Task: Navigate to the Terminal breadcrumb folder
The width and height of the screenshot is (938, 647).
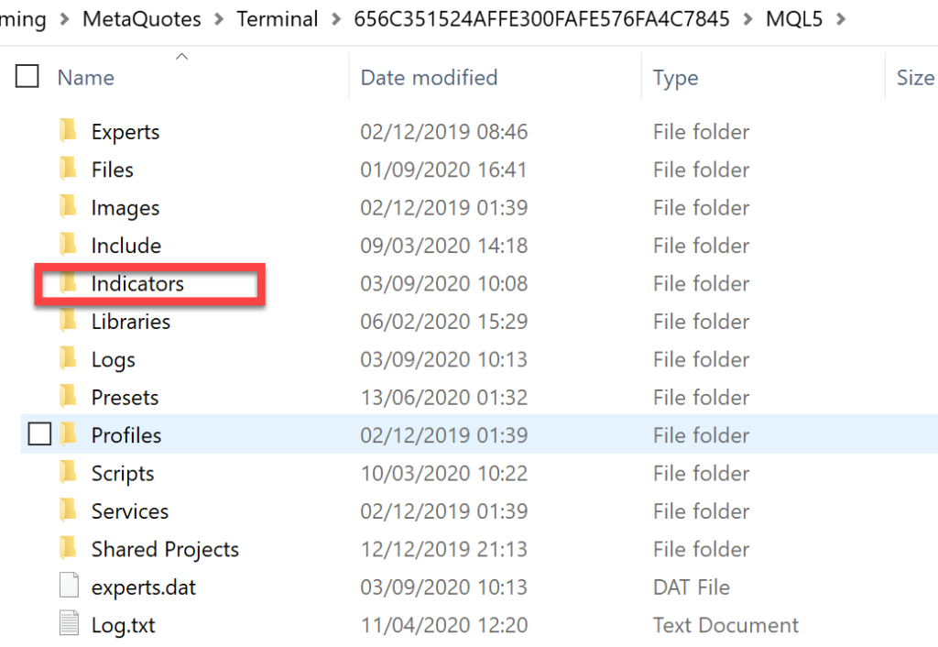Action: pos(277,19)
